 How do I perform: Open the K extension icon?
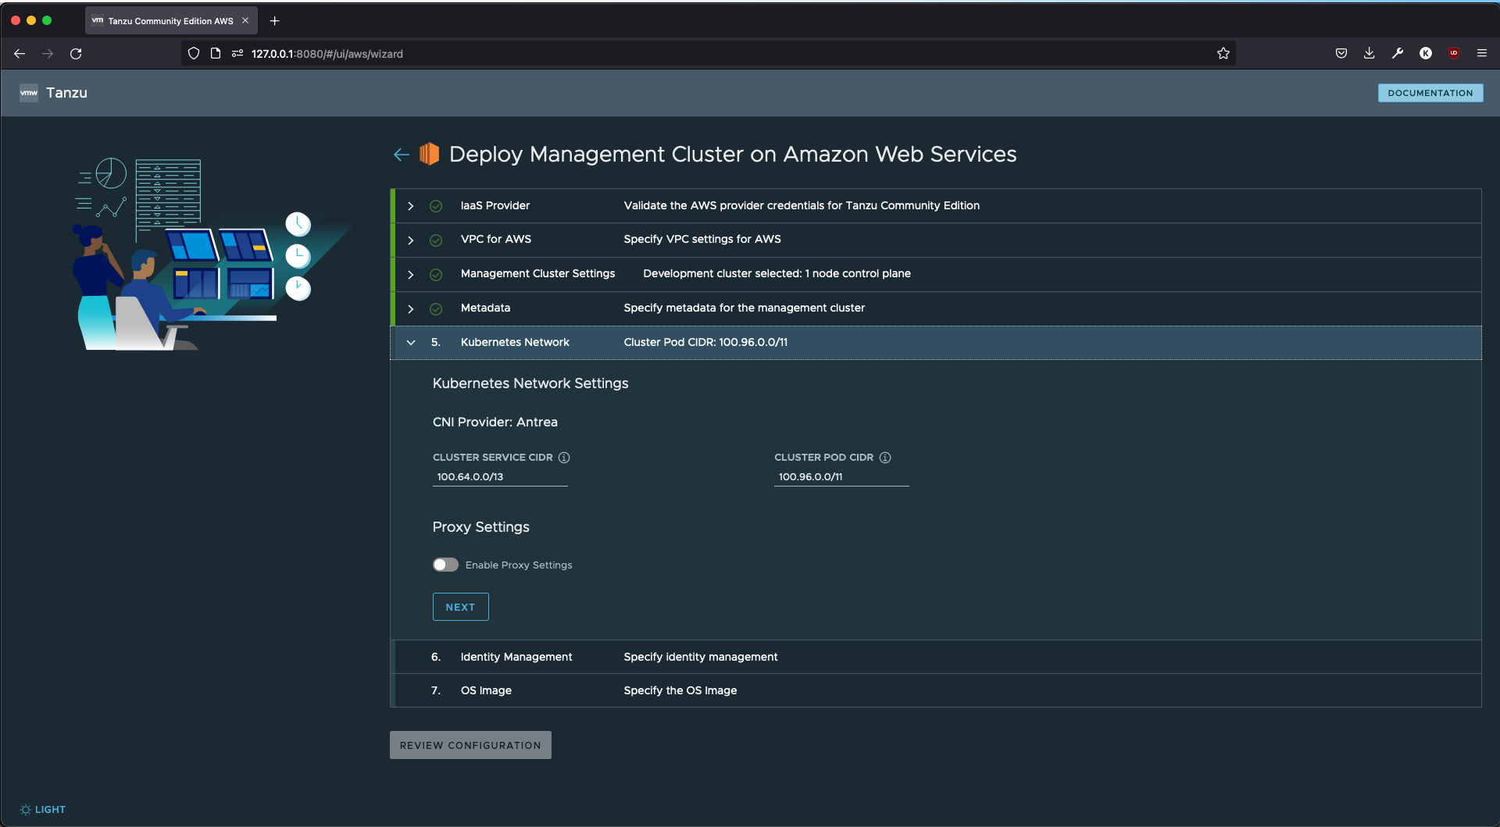(x=1426, y=54)
